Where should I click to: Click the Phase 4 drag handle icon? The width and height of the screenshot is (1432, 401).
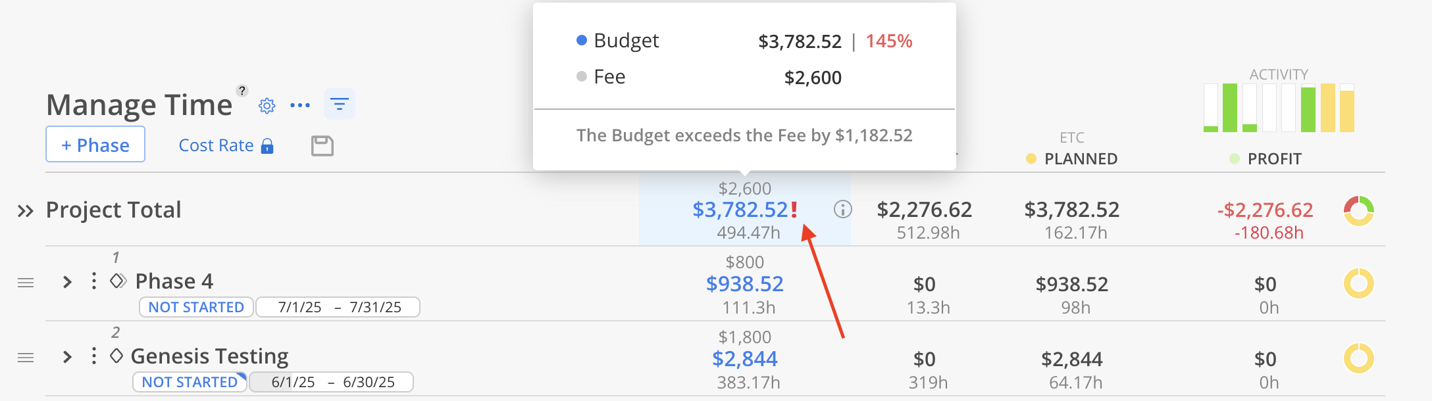coord(26,283)
